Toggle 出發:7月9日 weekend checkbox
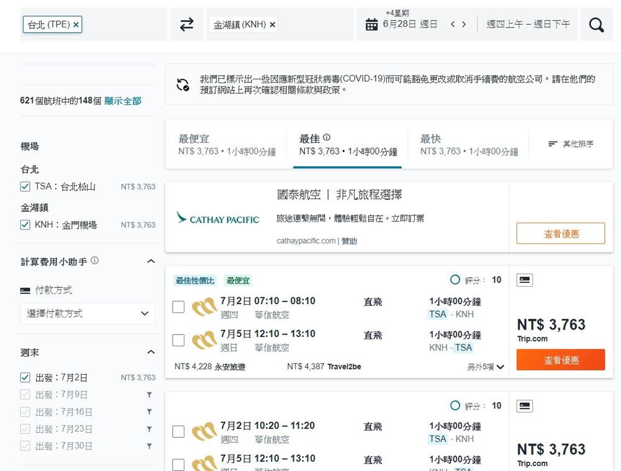Screen dimensions: 621x471 click(x=25, y=395)
